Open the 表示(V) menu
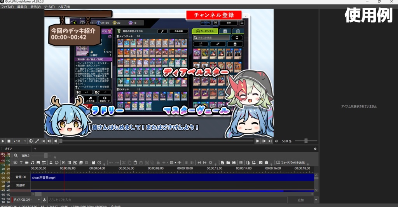This screenshot has width=398, height=207. point(35,7)
